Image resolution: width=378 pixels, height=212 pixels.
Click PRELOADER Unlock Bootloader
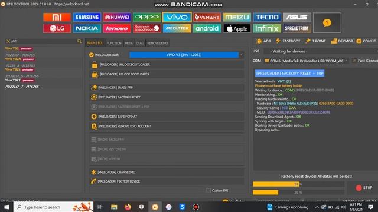tap(167, 65)
